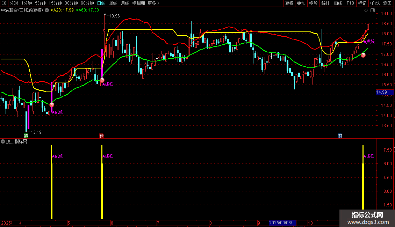
Task: Select the 30分钟 period
Action: (71, 3)
